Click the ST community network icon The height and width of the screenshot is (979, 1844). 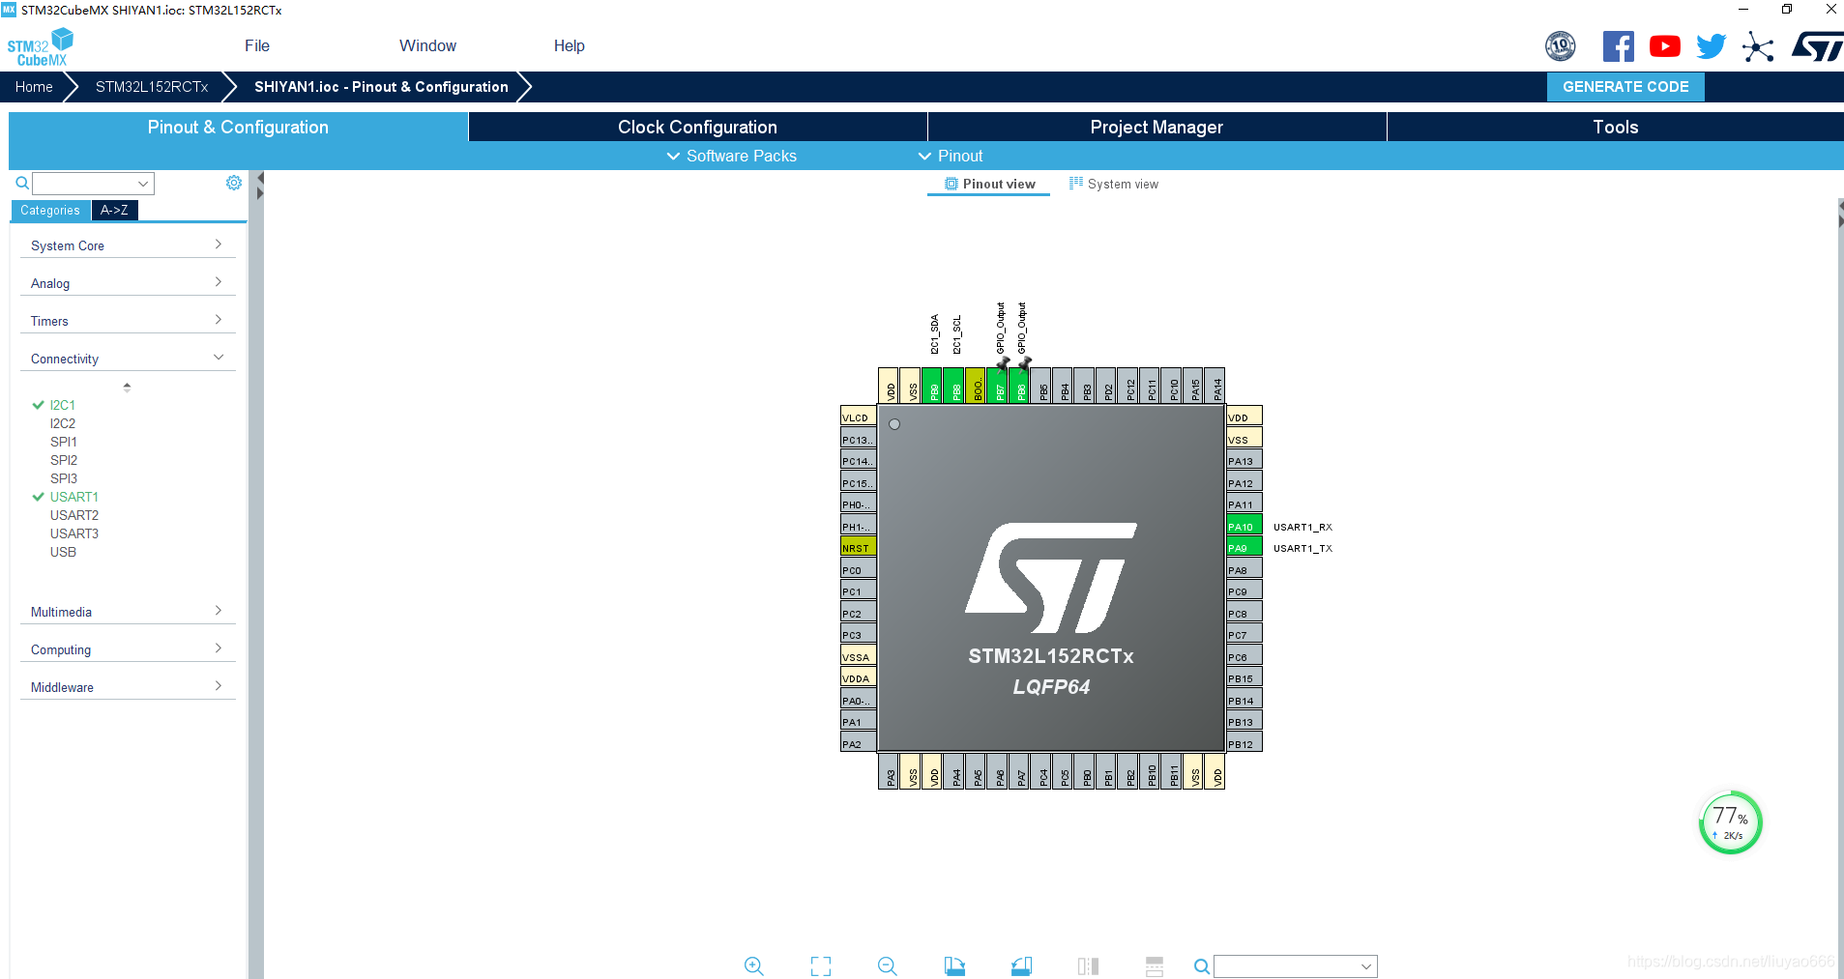[1758, 46]
